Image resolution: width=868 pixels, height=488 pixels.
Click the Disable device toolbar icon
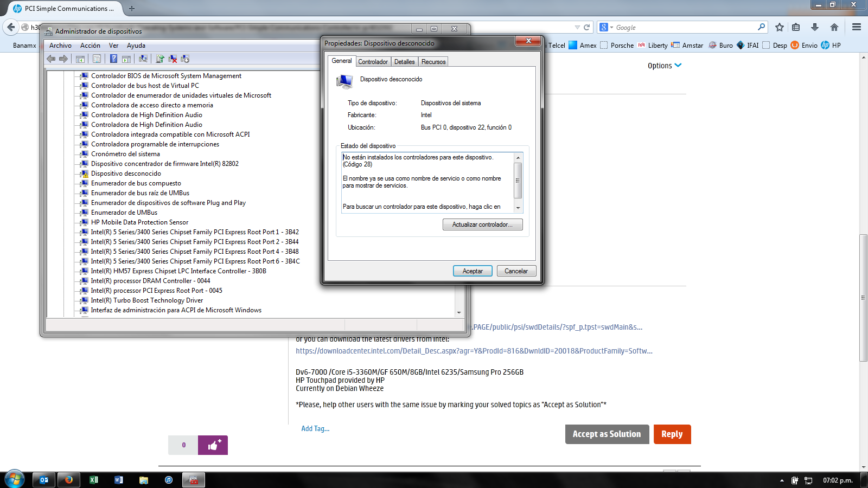186,59
